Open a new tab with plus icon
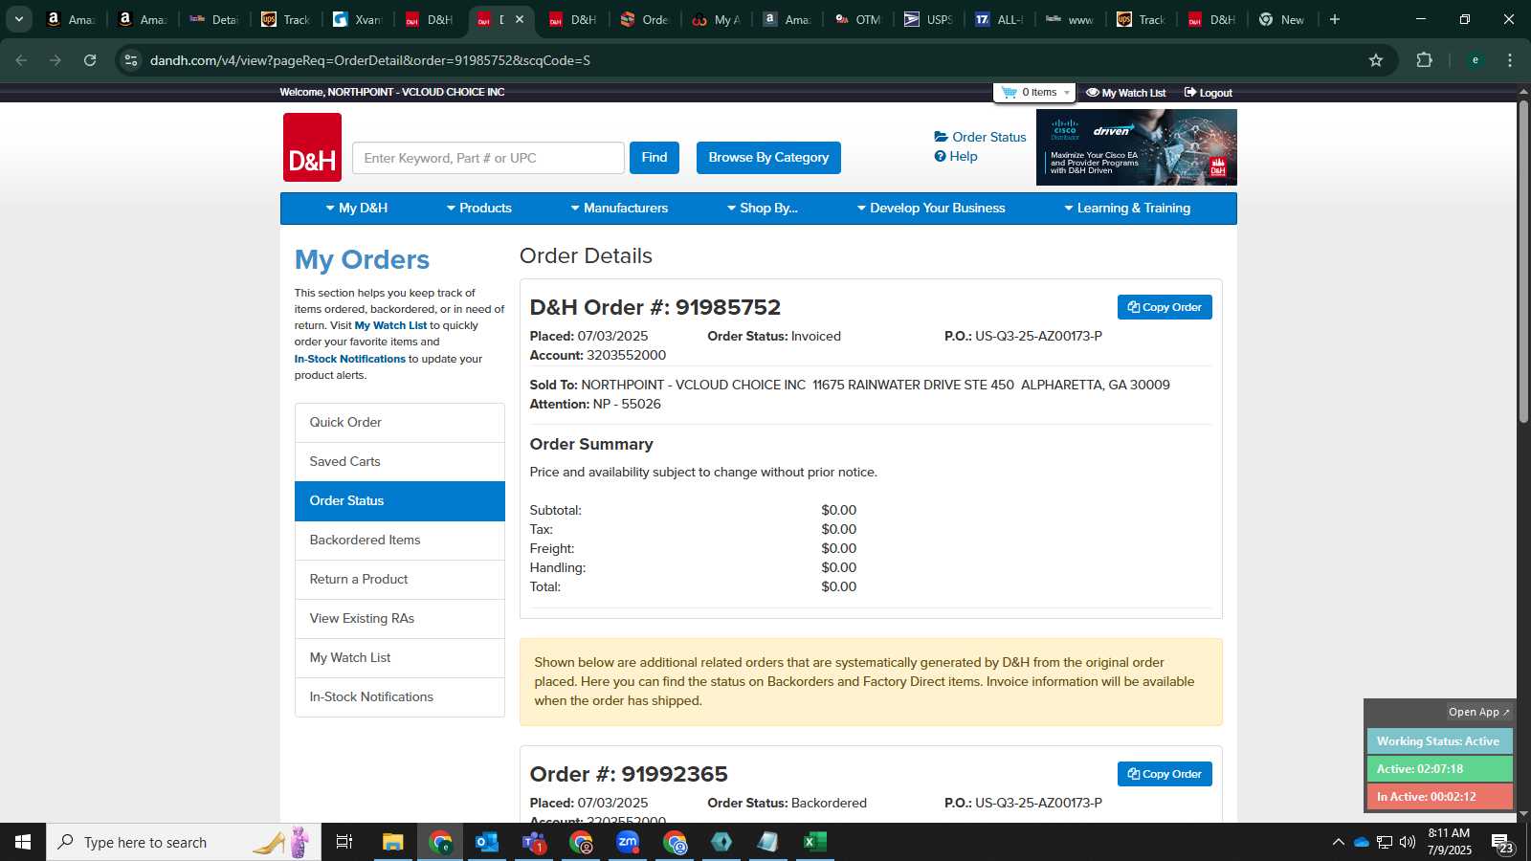The image size is (1531, 861). 1335,19
